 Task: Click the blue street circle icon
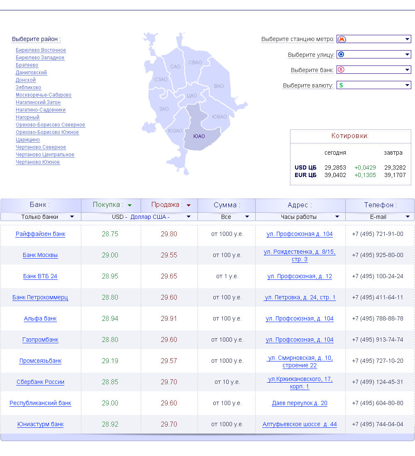[x=341, y=54]
